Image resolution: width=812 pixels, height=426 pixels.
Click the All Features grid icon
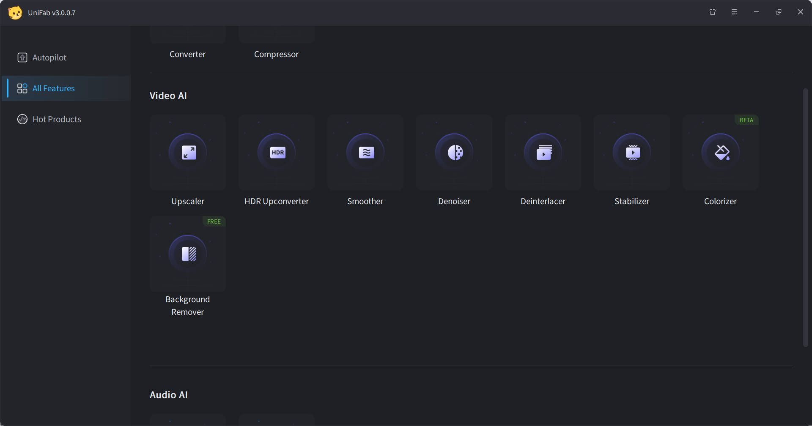point(22,88)
